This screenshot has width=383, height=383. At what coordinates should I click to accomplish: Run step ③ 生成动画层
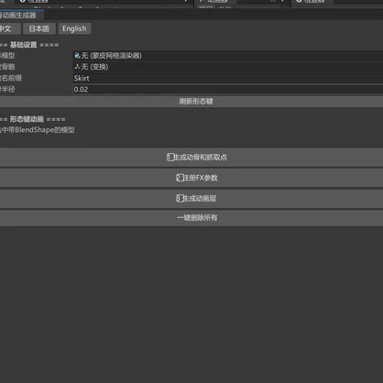(x=191, y=199)
